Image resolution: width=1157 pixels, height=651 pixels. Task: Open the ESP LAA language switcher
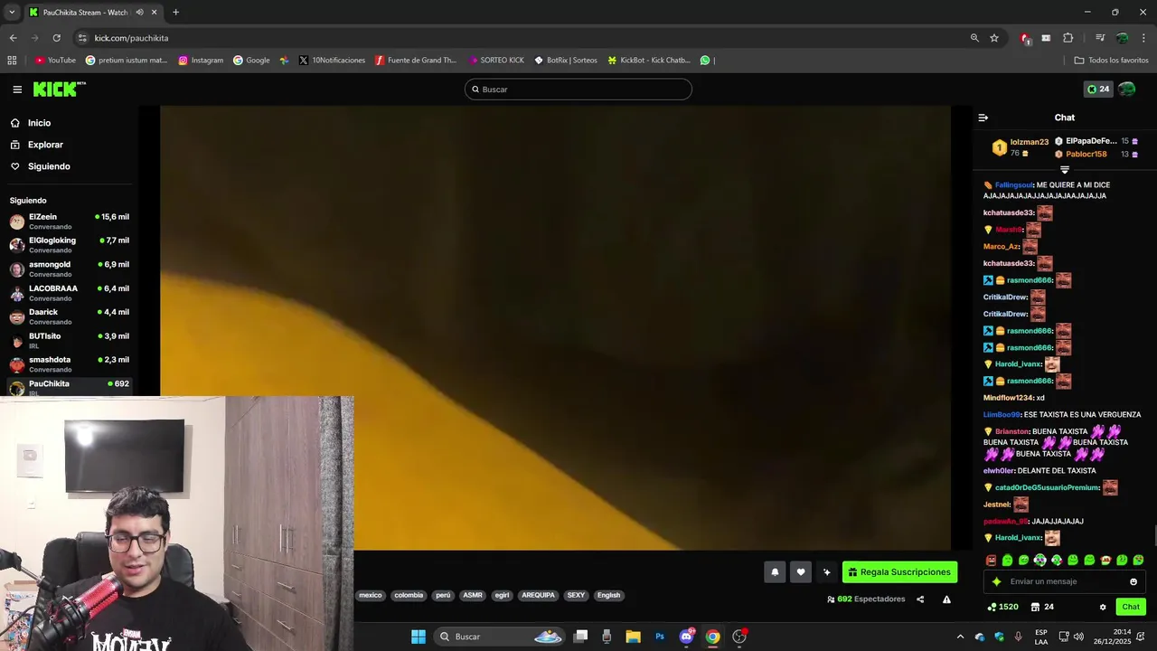1041,637
